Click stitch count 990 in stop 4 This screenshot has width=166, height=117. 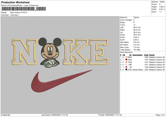coord(130,65)
